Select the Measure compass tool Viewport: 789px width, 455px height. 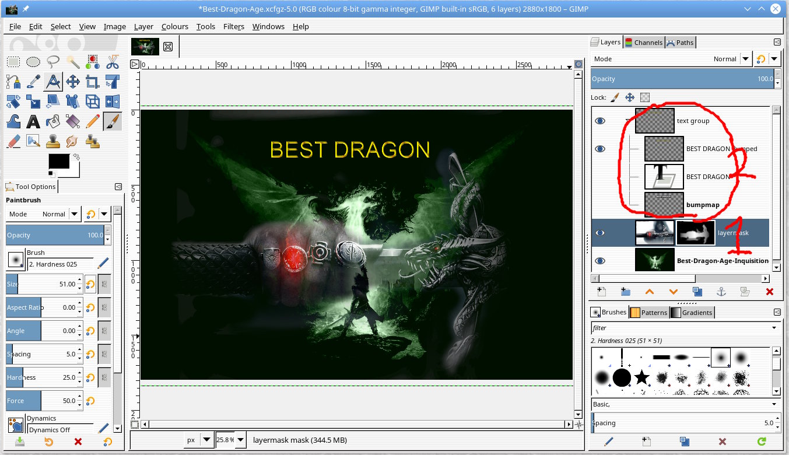[x=53, y=81]
